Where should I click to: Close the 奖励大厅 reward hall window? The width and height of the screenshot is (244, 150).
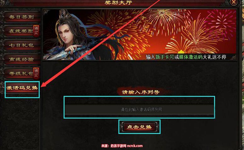coord(234,2)
